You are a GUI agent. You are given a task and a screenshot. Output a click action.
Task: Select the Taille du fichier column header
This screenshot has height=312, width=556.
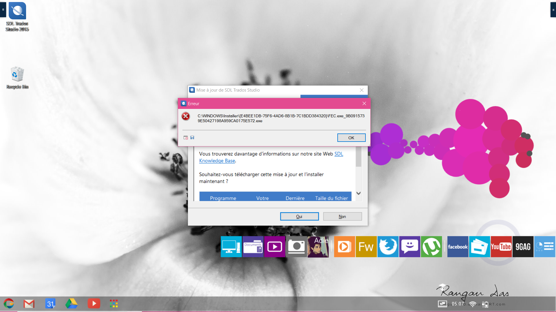point(332,198)
